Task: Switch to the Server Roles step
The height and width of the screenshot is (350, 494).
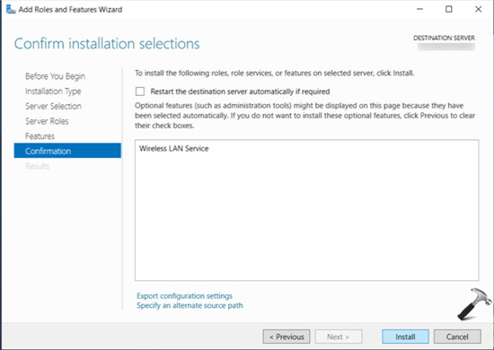Action: pyautogui.click(x=47, y=121)
